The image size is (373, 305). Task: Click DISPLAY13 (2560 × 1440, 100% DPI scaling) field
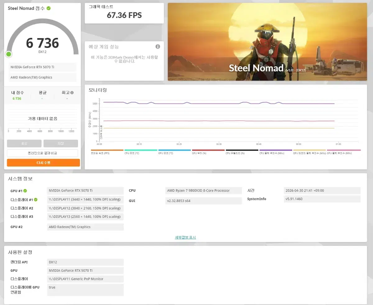[85, 217]
